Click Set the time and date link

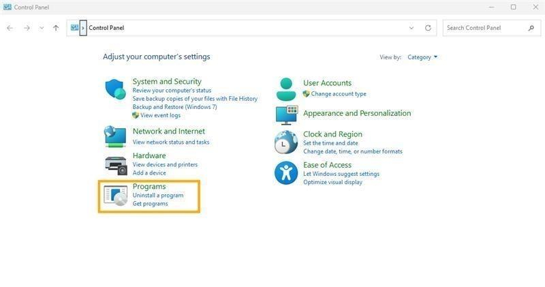point(330,143)
